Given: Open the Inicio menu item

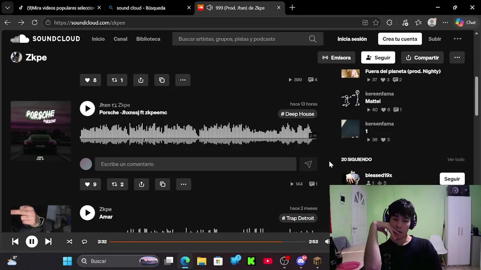Looking at the screenshot, I should pyautogui.click(x=98, y=39).
